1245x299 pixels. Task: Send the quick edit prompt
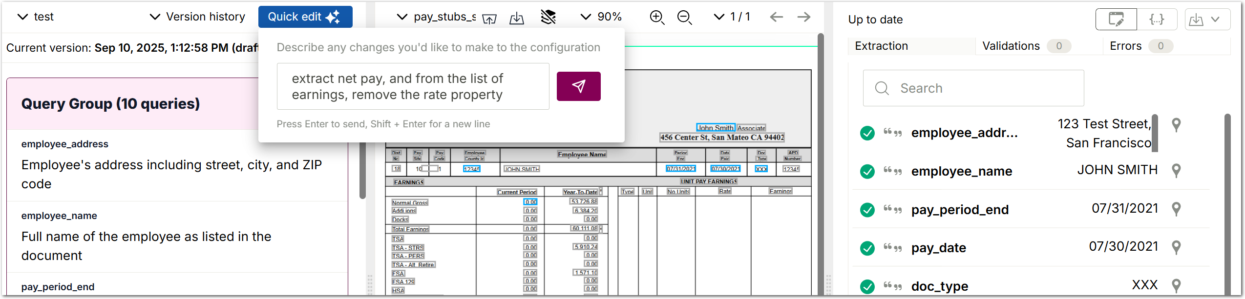coord(578,86)
